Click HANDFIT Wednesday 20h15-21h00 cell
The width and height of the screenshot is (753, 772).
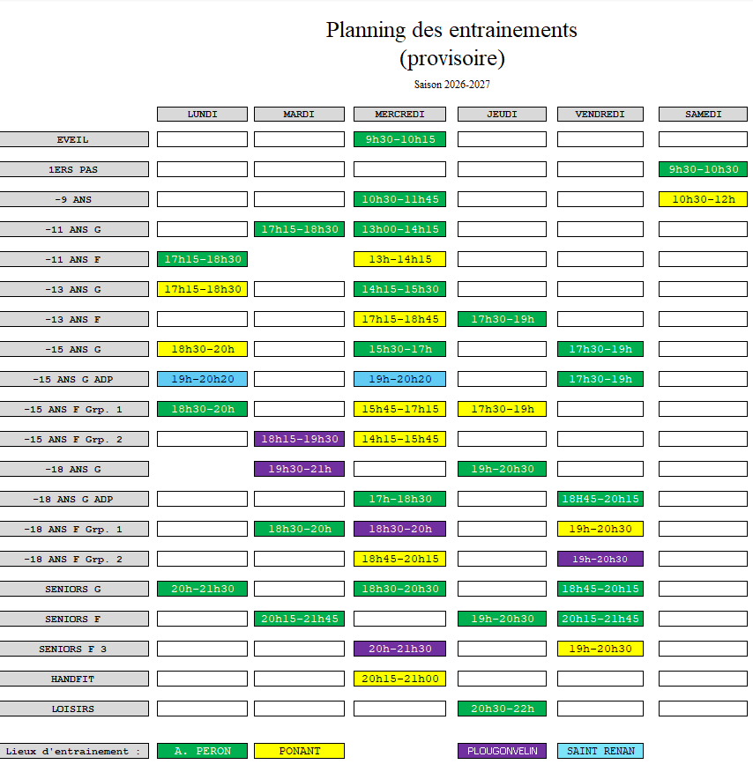399,679
